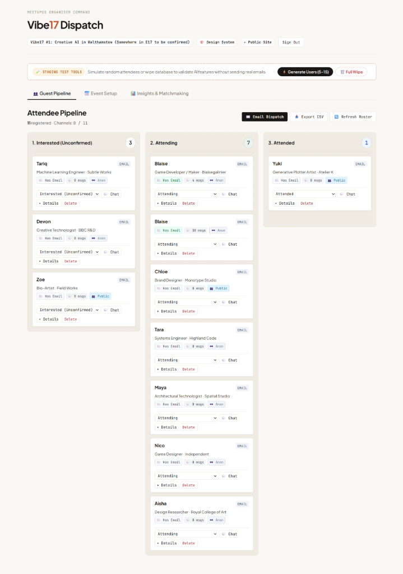Open Attended dropdown on Yuki's card
Image resolution: width=403 pixels, height=574 pixels.
304,194
